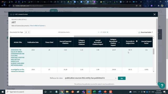Click table scroll down arrow
Image resolution: width=168 pixels, height=94 pixels.
(x=154, y=71)
